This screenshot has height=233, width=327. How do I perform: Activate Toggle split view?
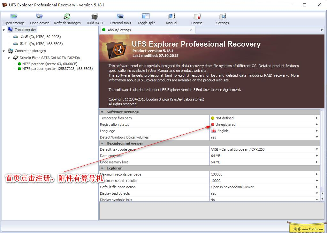[x=146, y=18]
